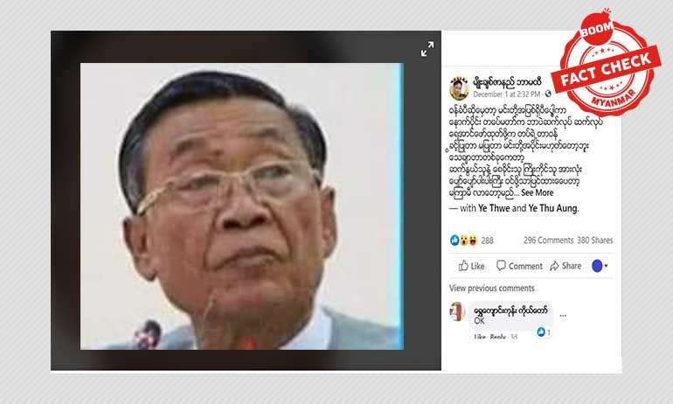
Task: Click the Share arrow icon
Action: point(554,266)
